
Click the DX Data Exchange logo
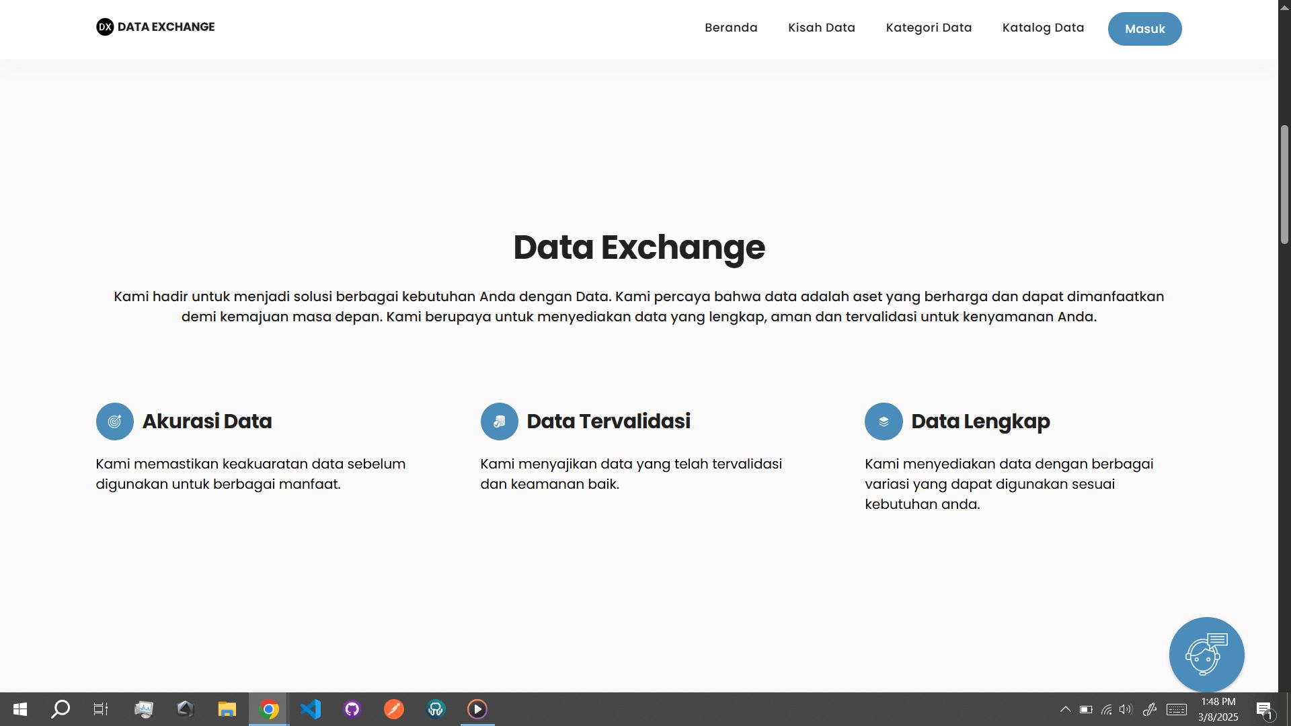pos(155,27)
